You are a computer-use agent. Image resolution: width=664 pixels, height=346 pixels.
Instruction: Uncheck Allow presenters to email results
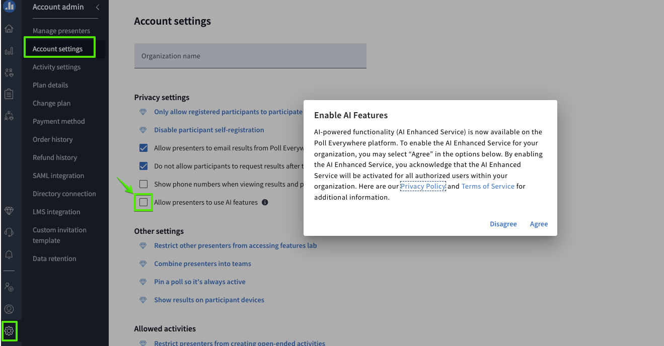143,148
